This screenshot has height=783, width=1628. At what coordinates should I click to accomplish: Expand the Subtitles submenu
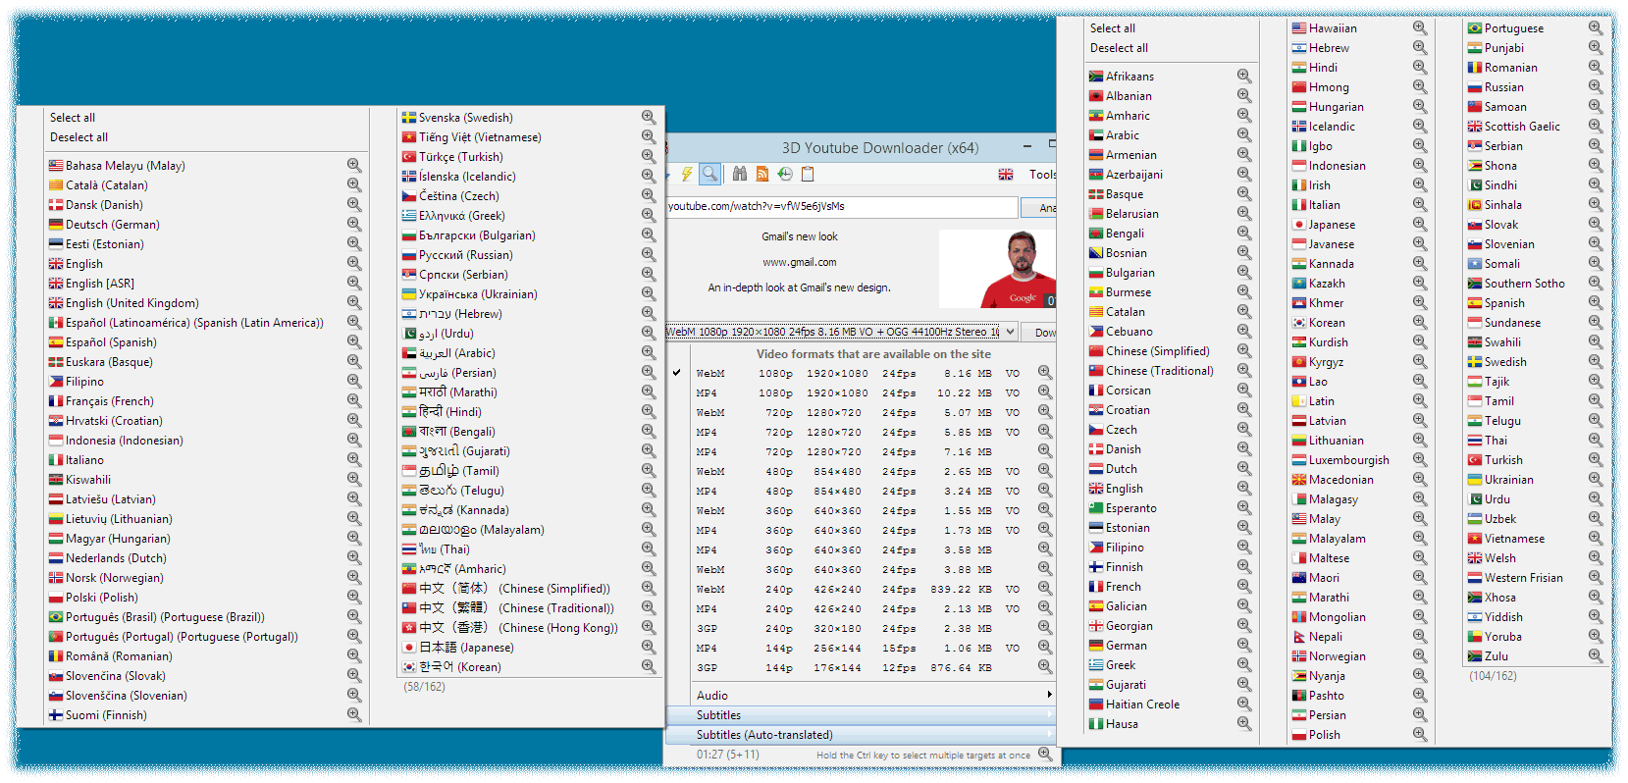click(861, 715)
